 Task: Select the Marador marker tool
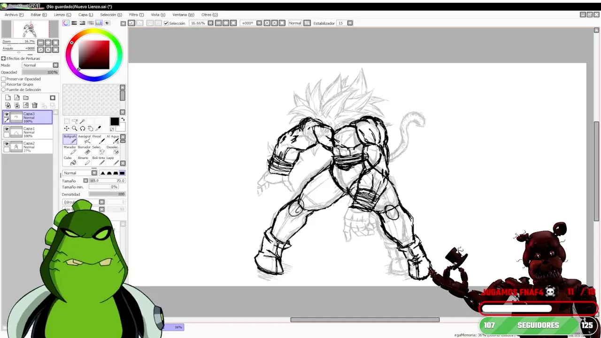(69, 150)
